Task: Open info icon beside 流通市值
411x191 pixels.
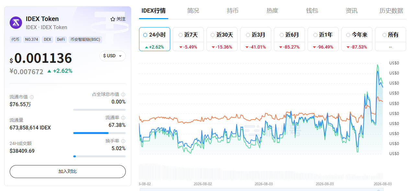Action: tap(32, 97)
